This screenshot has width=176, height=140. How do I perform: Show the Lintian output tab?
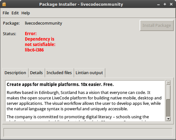[89, 73]
